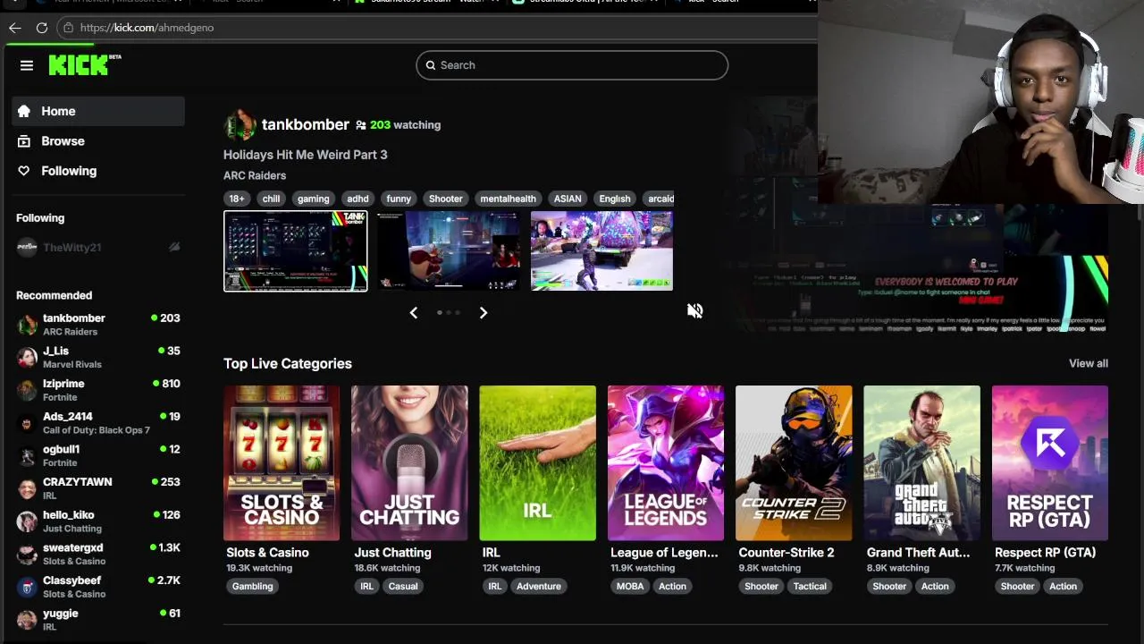The image size is (1144, 644).
Task: Open Home in the sidebar
Action: click(x=98, y=111)
